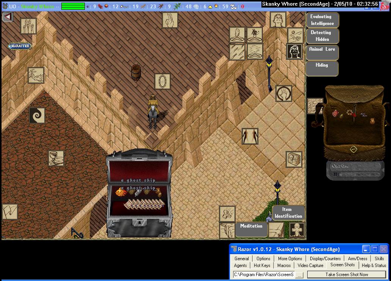The height and width of the screenshot is (281, 391).
Task: Click the screenshot folder path field
Action: (264, 275)
